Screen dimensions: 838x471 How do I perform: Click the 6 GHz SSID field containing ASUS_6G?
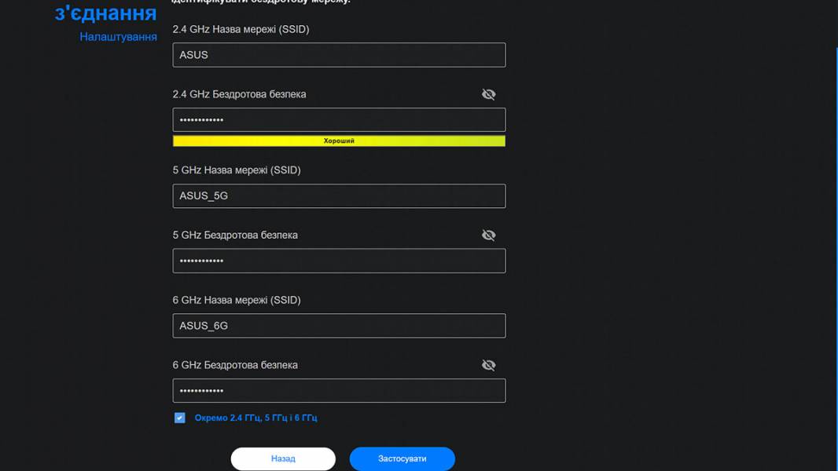point(339,326)
